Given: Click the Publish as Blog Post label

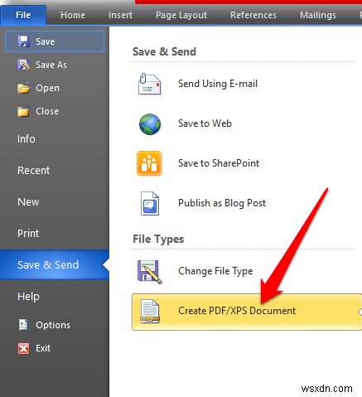Looking at the screenshot, I should point(222,203).
